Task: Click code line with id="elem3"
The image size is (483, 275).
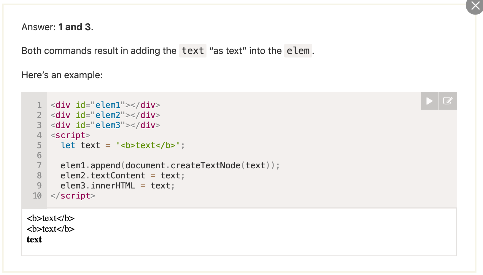Action: 105,125
